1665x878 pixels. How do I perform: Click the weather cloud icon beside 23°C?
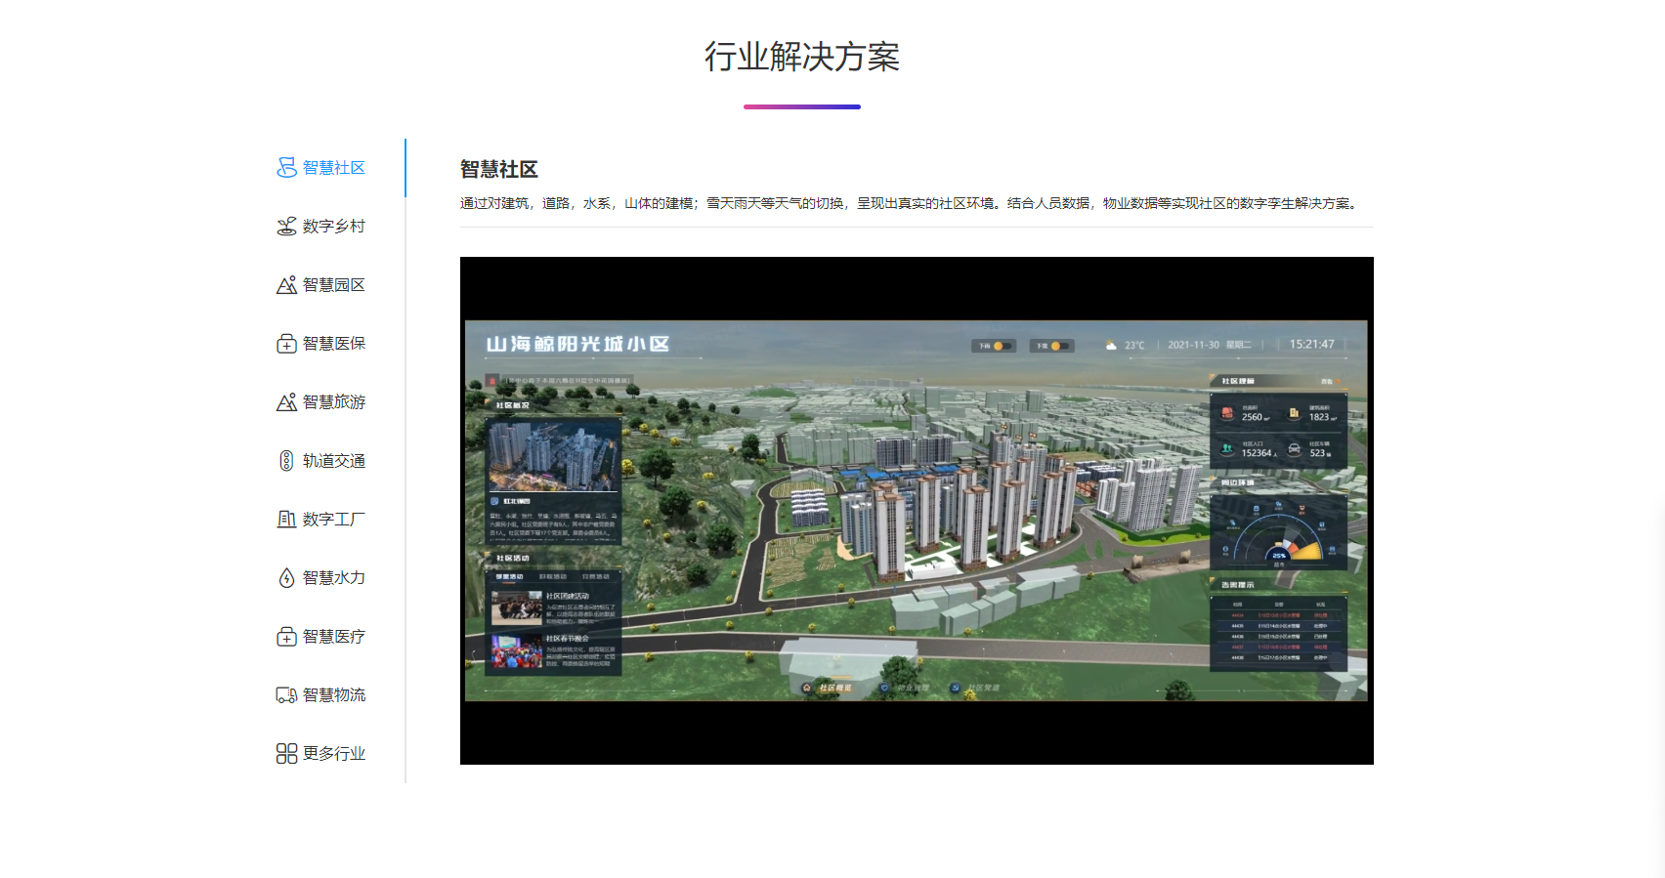(1111, 345)
